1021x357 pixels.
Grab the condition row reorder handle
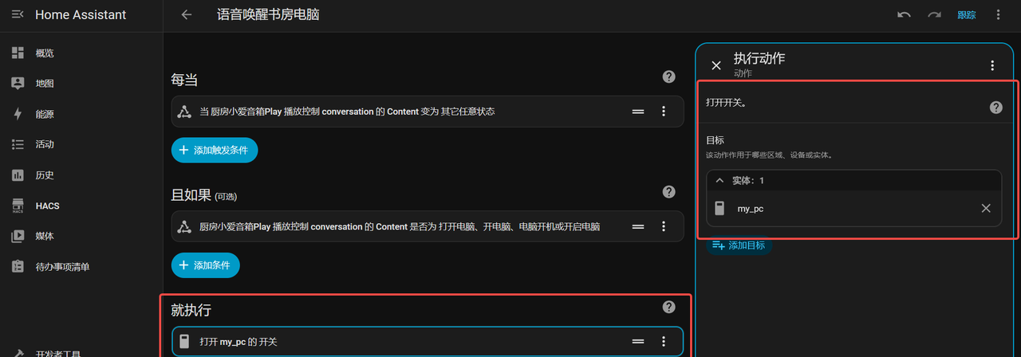[x=638, y=227]
